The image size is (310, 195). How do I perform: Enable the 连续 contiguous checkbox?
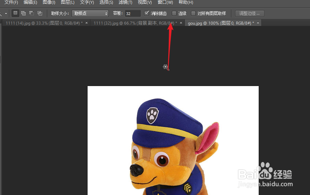(x=174, y=13)
